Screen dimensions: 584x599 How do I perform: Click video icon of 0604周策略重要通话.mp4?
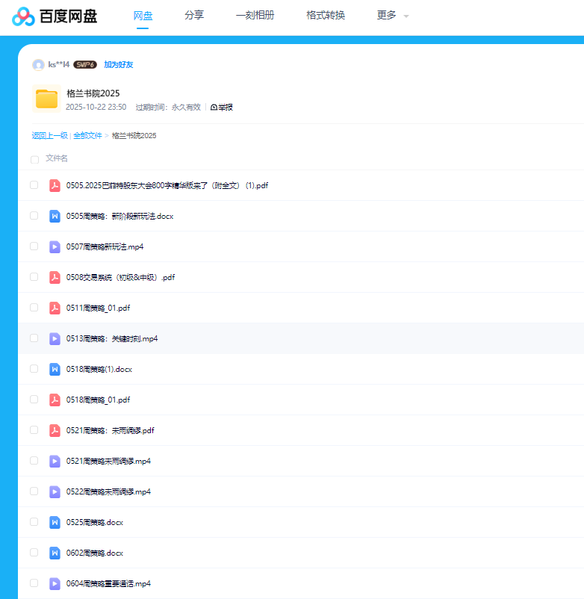(x=55, y=583)
